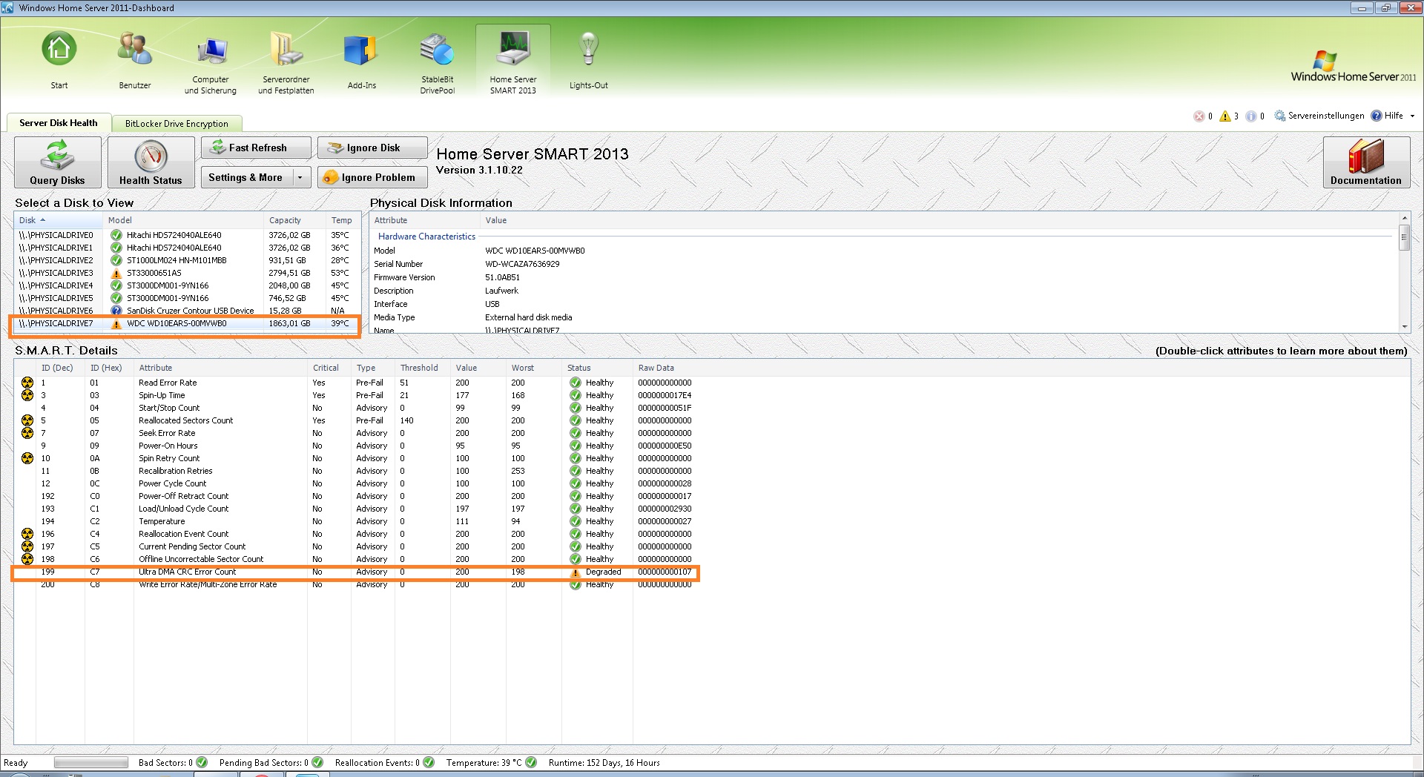This screenshot has width=1424, height=777.
Task: Switch to BitLocker Drive Encryption tab
Action: (x=177, y=124)
